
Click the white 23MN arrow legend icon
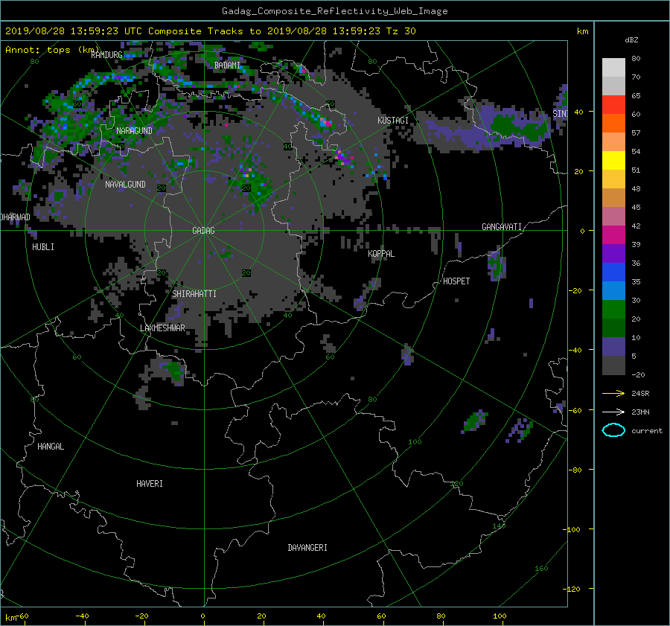tap(613, 412)
